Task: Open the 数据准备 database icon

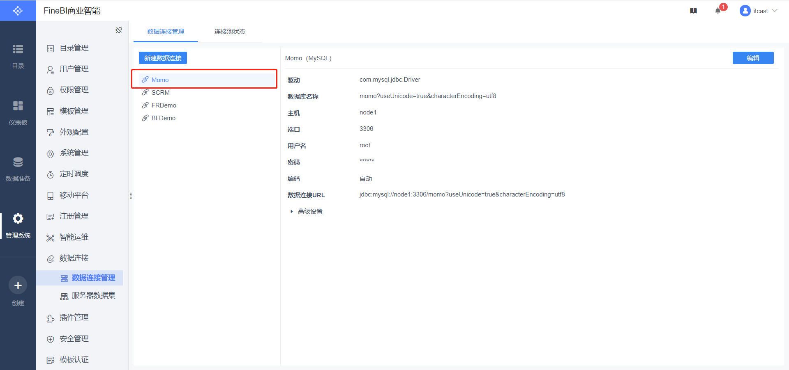Action: [x=18, y=162]
